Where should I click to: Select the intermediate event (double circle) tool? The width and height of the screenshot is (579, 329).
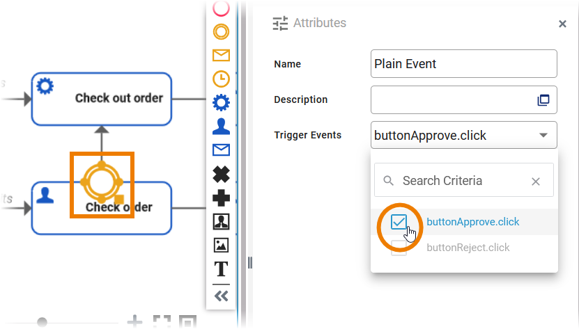point(221,31)
